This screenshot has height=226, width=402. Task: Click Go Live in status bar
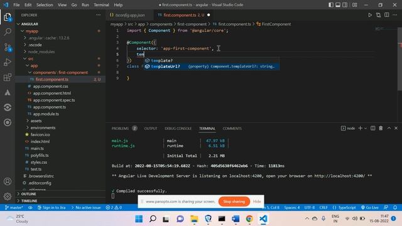click(370, 208)
